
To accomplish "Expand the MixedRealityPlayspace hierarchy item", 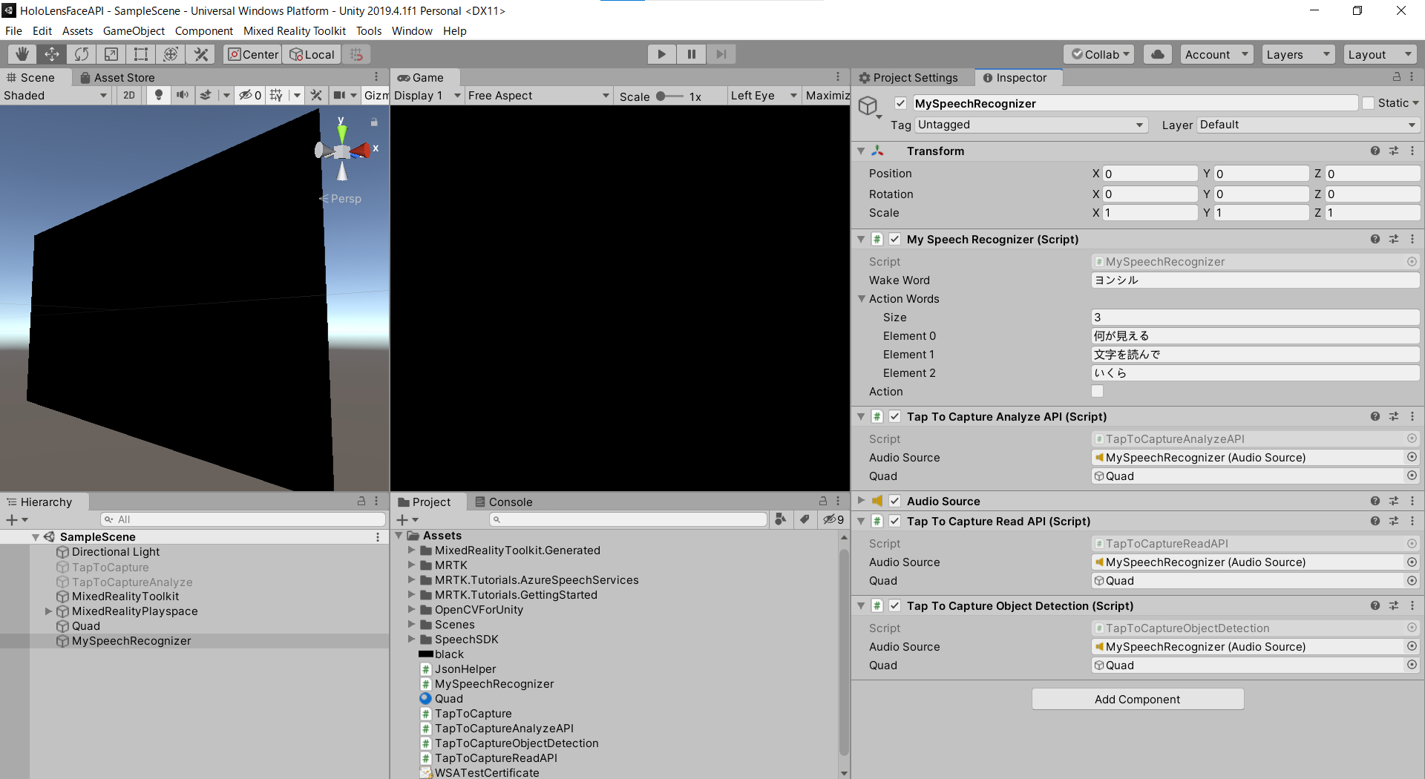I will 49,611.
